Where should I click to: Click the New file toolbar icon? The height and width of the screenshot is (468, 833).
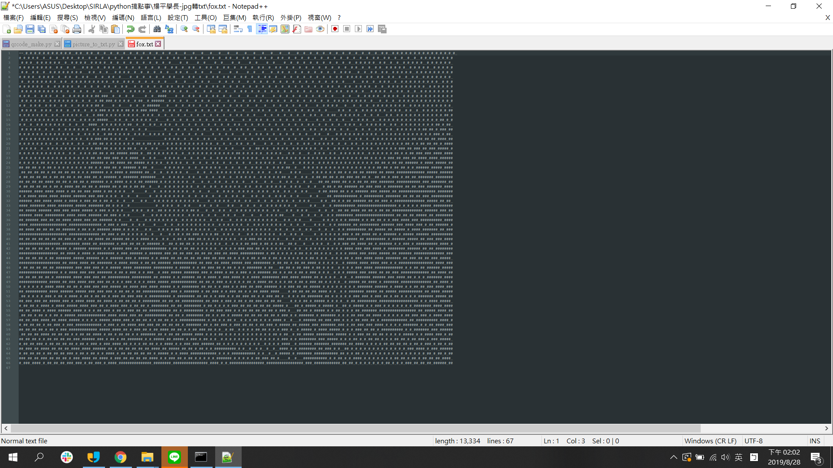click(x=7, y=29)
